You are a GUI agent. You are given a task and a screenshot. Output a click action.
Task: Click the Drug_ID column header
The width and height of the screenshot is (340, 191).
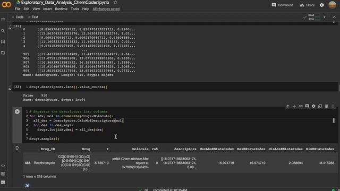click(48, 149)
